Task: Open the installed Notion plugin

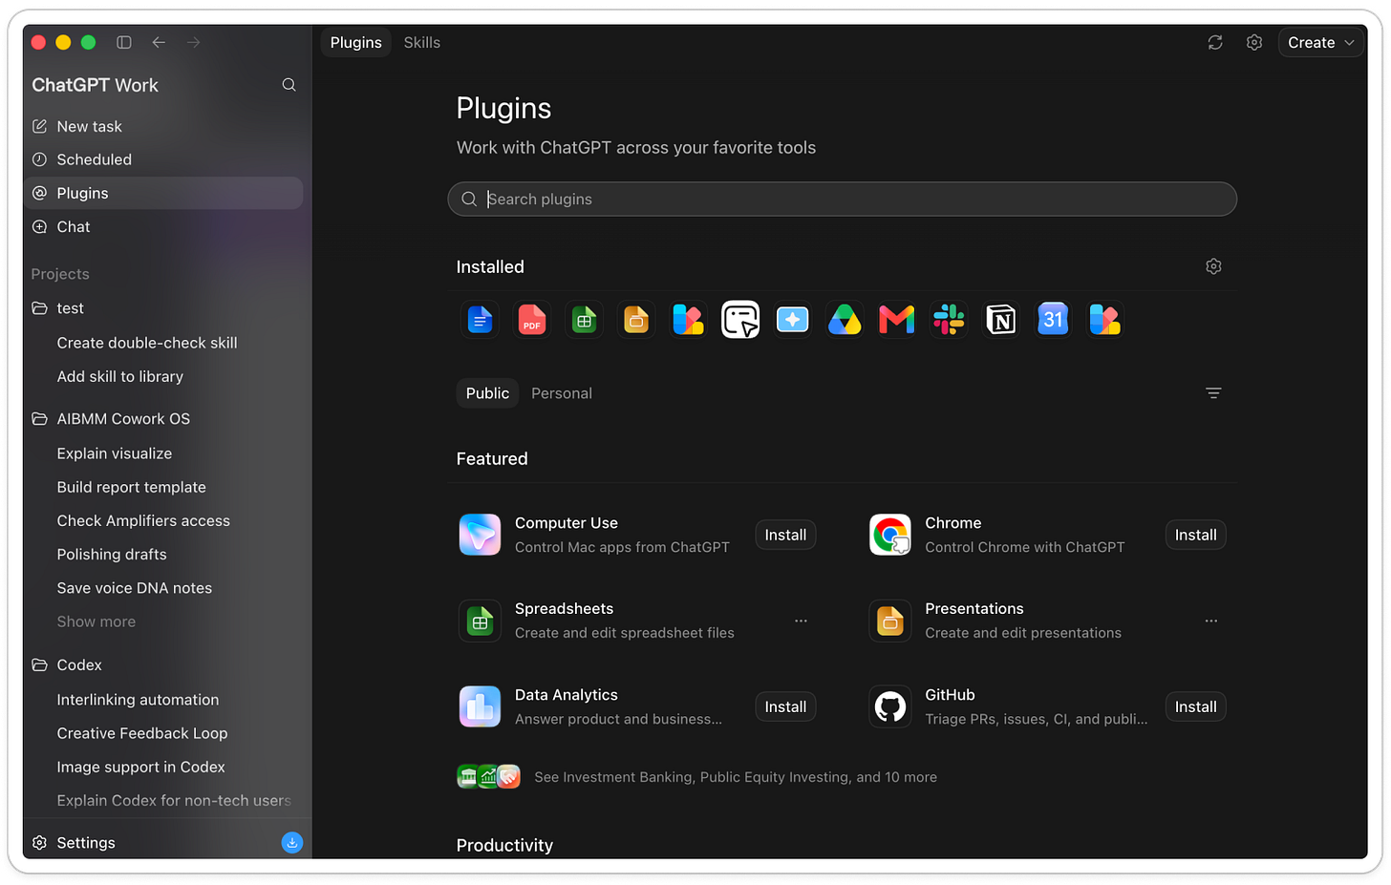Action: click(1001, 320)
